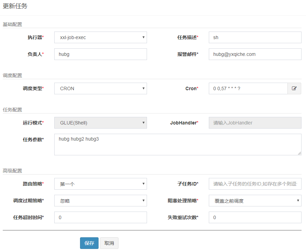This screenshot has height=251, width=306.
Task: Click the 任务参数 field label
Action: (33, 140)
